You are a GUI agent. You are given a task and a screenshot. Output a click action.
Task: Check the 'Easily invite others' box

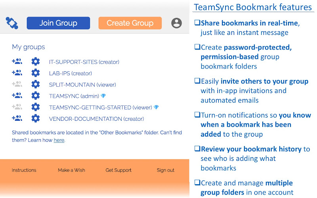click(x=197, y=81)
